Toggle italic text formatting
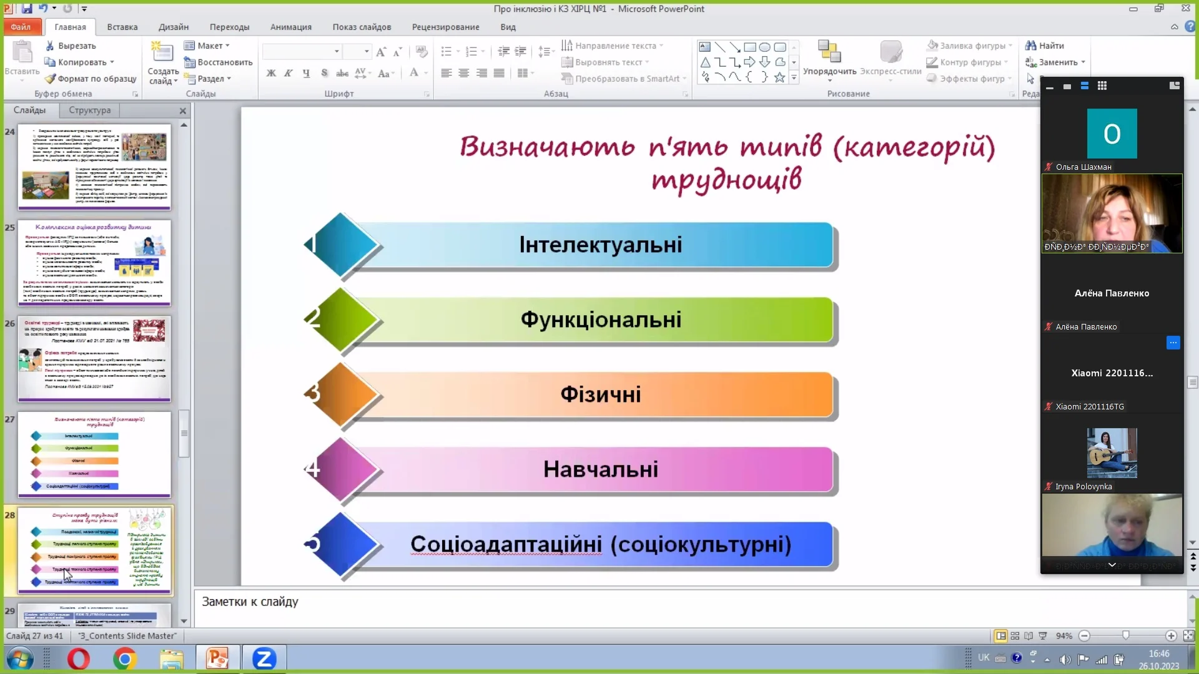 288,73
